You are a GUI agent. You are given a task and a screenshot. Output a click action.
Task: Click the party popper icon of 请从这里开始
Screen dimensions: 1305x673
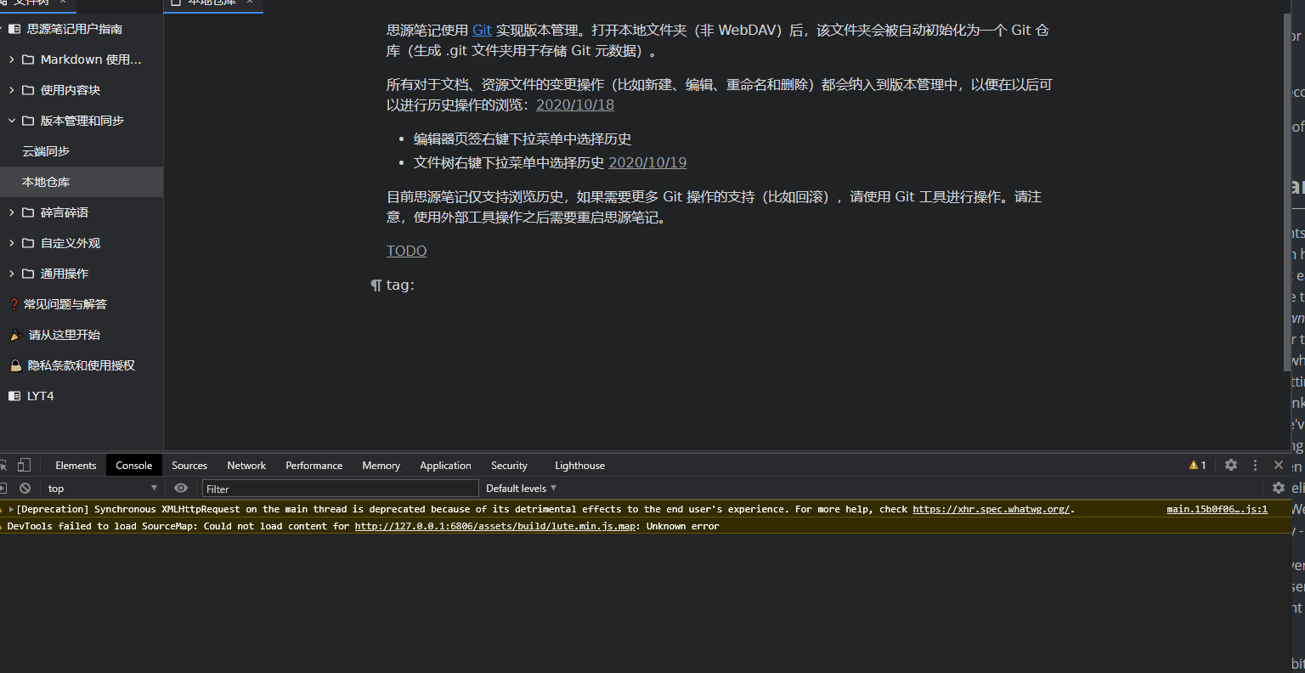[15, 335]
